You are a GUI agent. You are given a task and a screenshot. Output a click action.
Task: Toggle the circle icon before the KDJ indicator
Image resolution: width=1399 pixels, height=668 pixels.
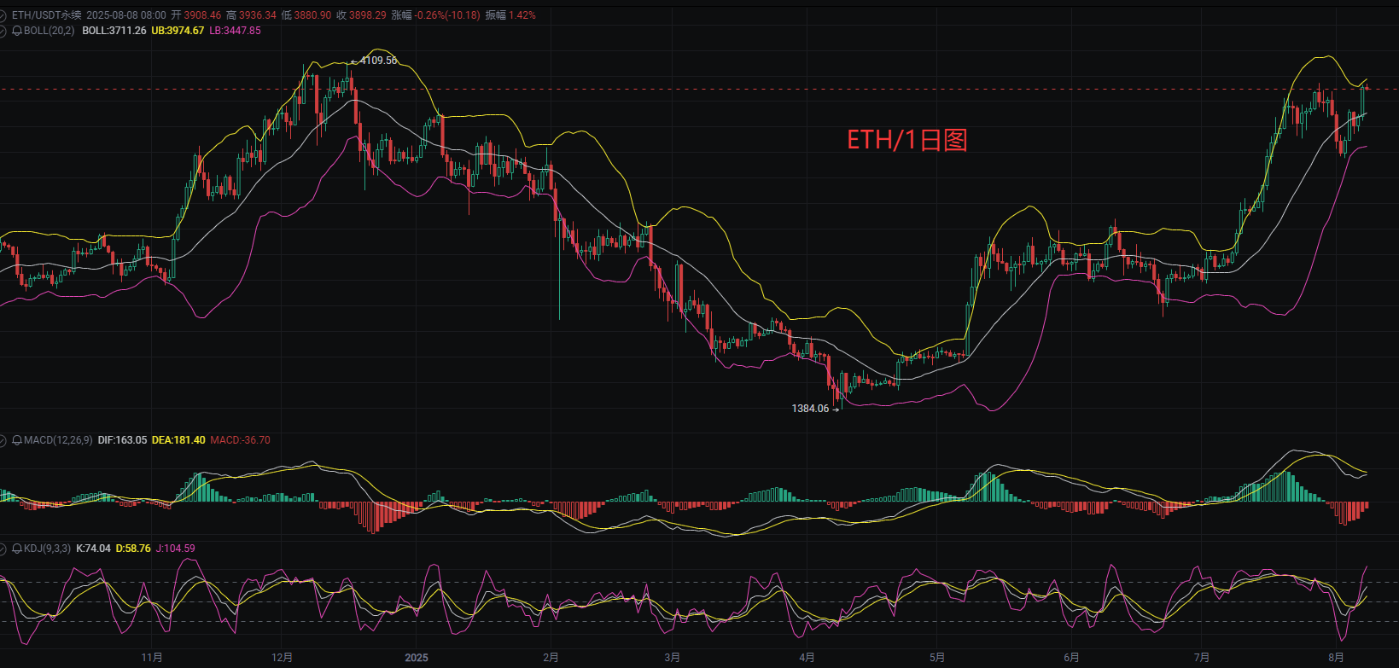click(x=4, y=549)
